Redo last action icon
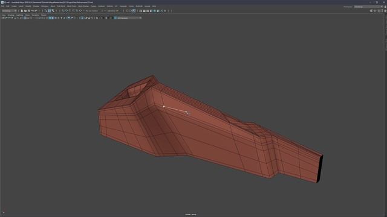Viewport: 387px width, 217px height. 36,11
